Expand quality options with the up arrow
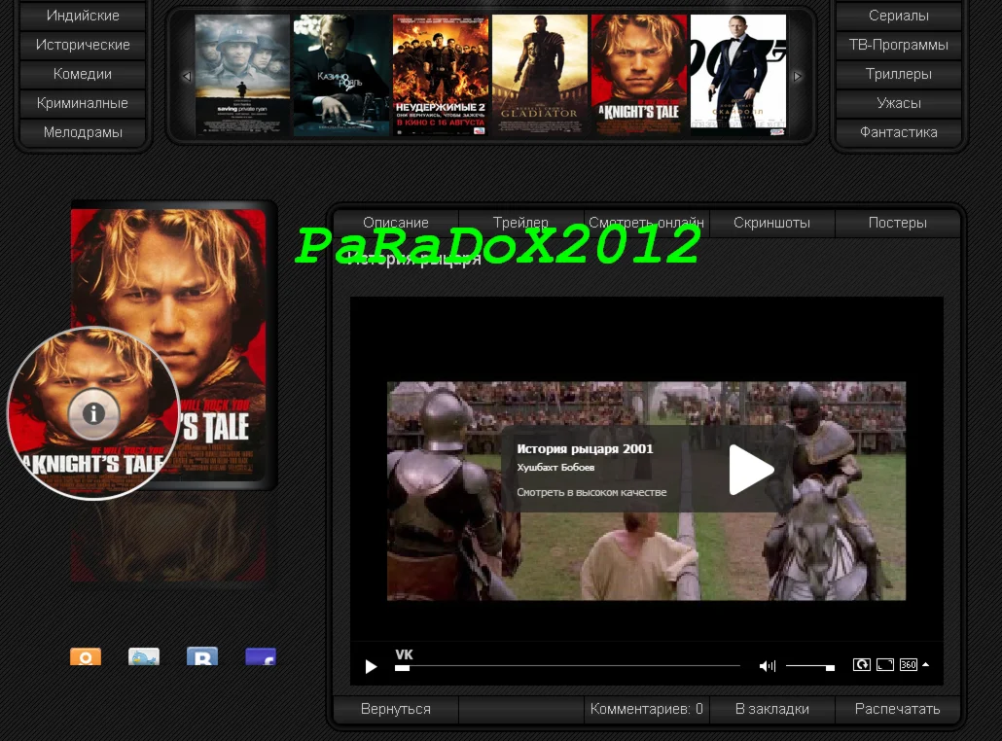This screenshot has width=1002, height=741. [925, 665]
